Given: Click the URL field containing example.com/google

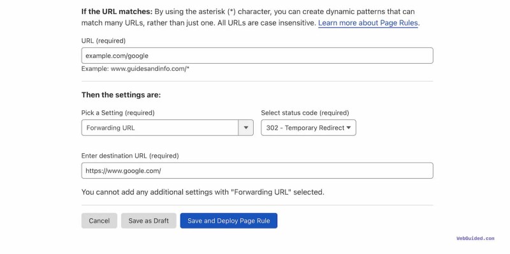Looking at the screenshot, I should point(258,56).
